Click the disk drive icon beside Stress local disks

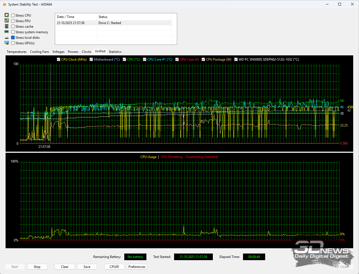[7, 38]
